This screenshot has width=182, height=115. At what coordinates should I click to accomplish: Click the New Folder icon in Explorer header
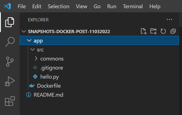(153, 31)
